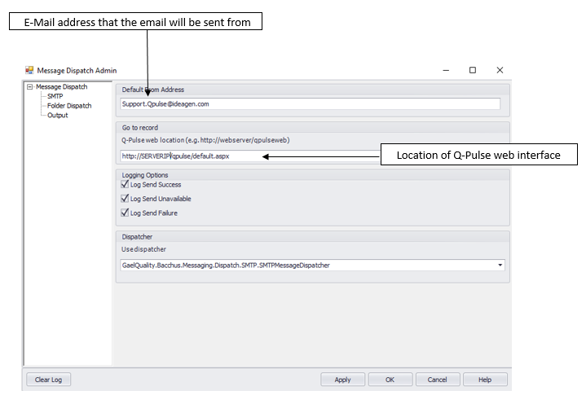Viewport: 586px width, 417px height.
Task: Minimize the Message Dispatch Admin window
Action: 446,70
